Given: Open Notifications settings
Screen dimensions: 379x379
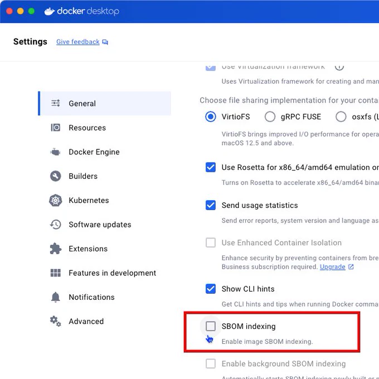Looking at the screenshot, I should click(x=105, y=297).
